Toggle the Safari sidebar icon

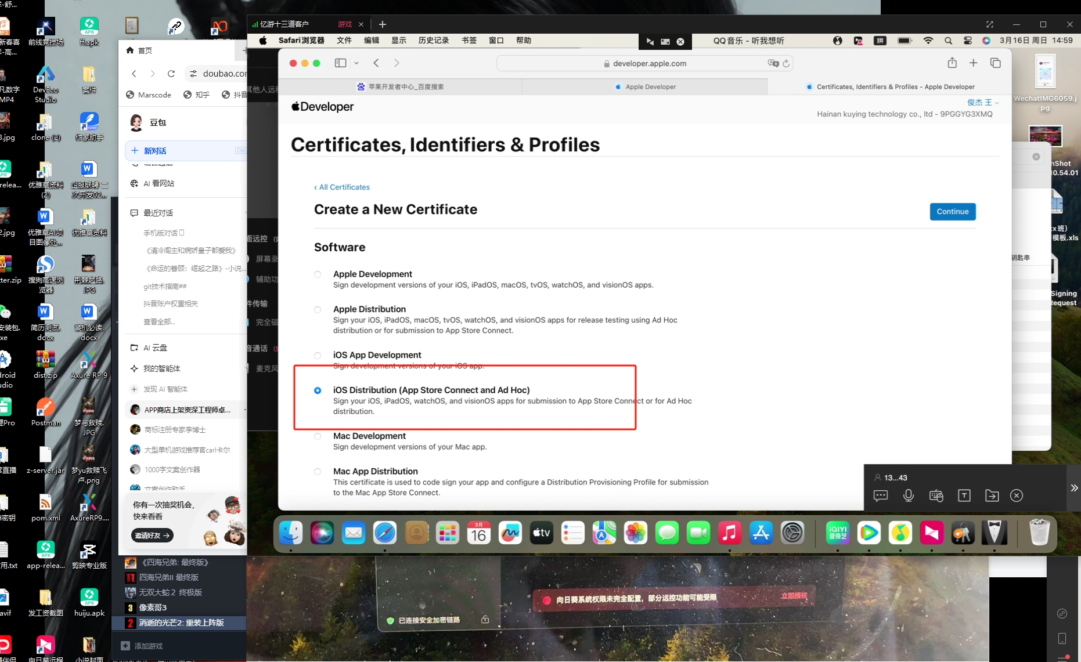pyautogui.click(x=341, y=63)
